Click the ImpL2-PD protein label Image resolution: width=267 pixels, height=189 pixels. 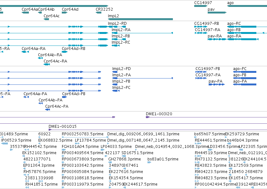click(121, 69)
